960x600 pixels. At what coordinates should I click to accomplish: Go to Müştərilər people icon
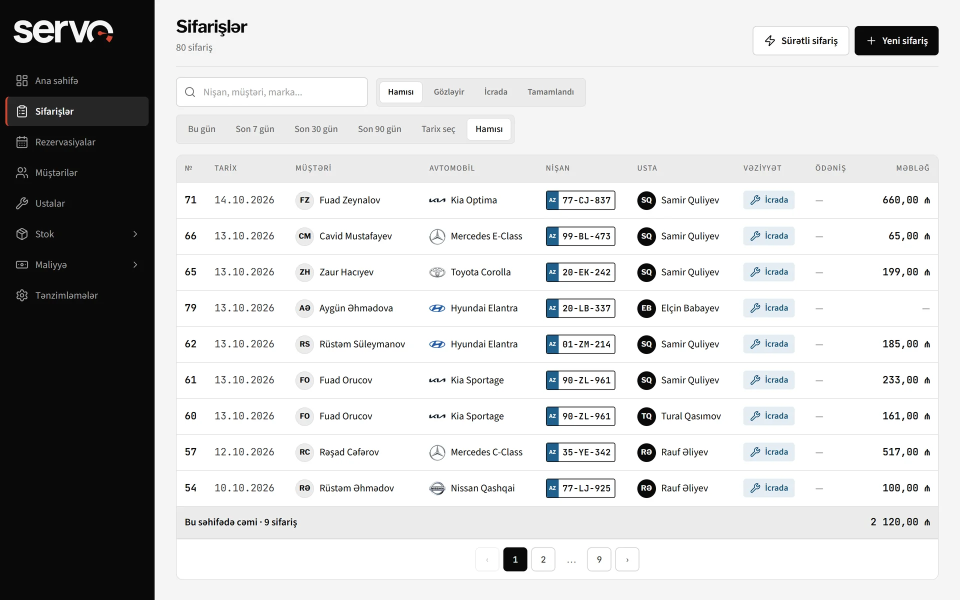[x=22, y=172]
